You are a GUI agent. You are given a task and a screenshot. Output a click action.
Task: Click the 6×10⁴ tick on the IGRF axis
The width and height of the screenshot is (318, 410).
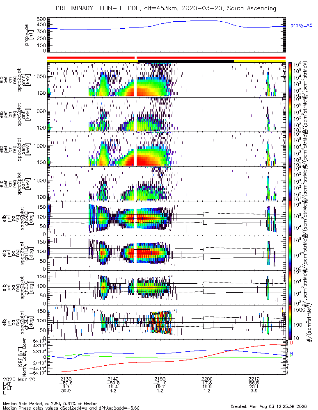39,341
